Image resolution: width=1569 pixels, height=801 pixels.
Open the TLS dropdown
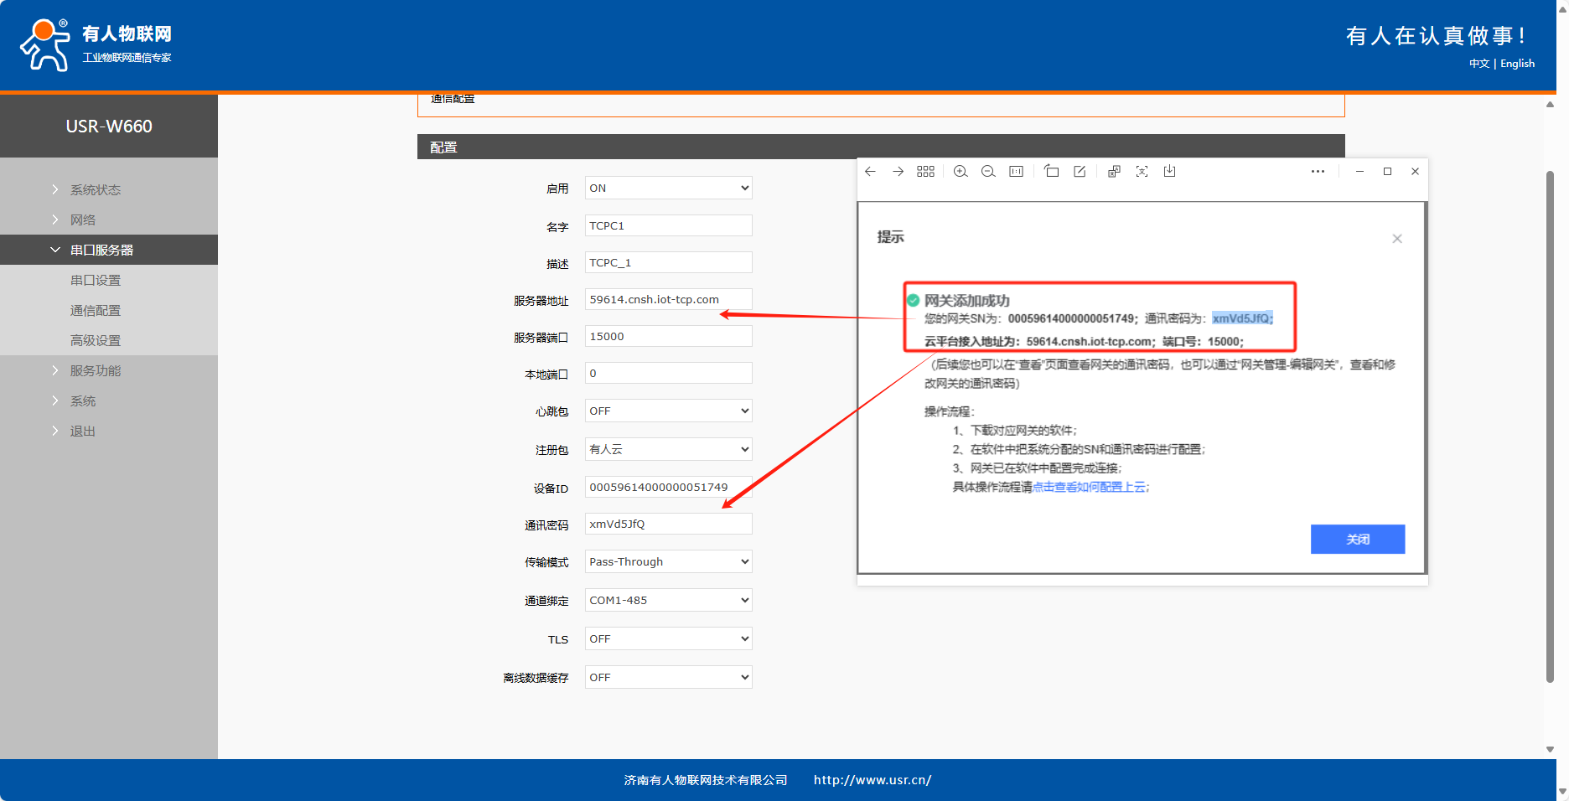click(668, 639)
